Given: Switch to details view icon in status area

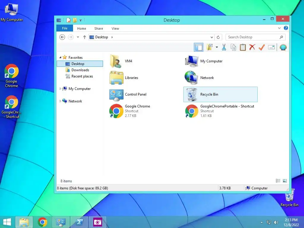Looking at the screenshot, I should [x=278, y=181].
